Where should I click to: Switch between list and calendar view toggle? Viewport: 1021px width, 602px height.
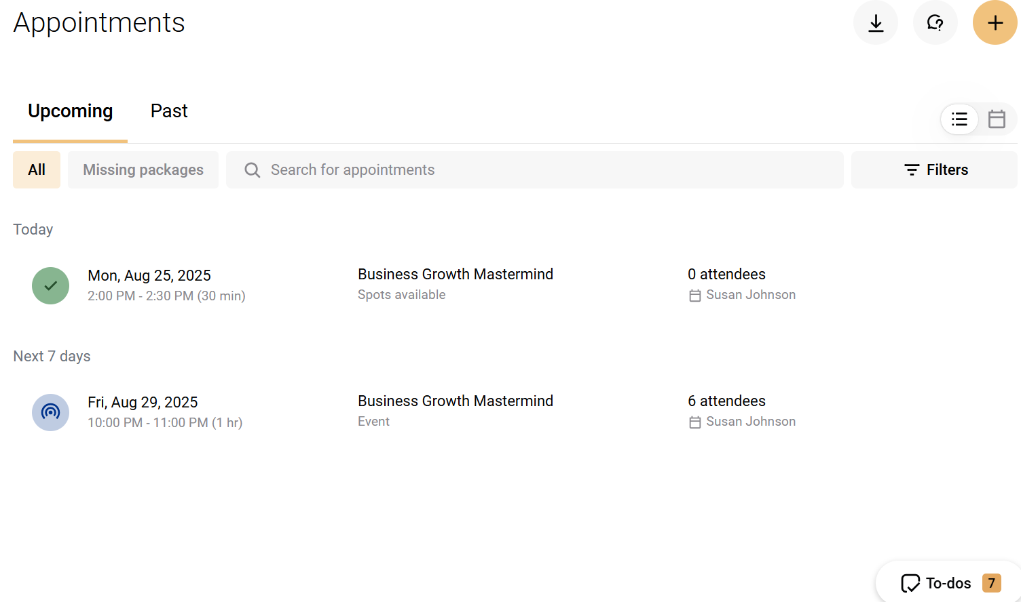(x=978, y=119)
